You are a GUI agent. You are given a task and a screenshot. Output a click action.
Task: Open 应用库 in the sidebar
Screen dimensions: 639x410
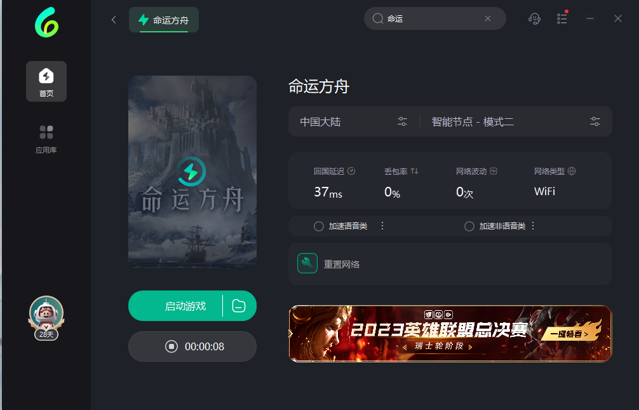pos(46,139)
